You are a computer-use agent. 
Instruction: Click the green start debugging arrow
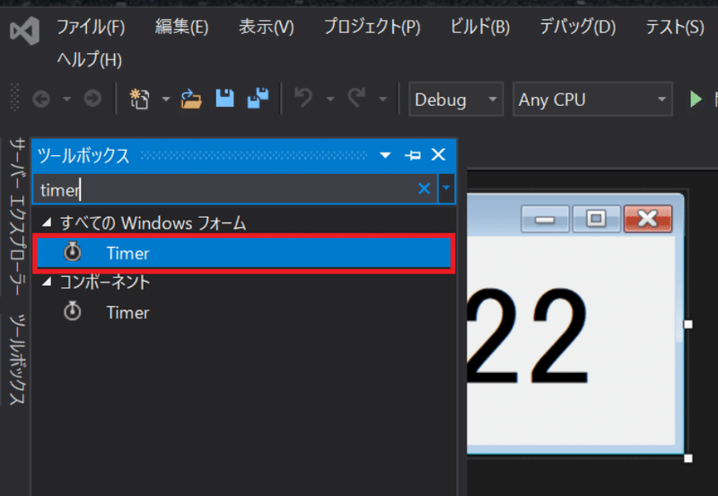click(696, 99)
